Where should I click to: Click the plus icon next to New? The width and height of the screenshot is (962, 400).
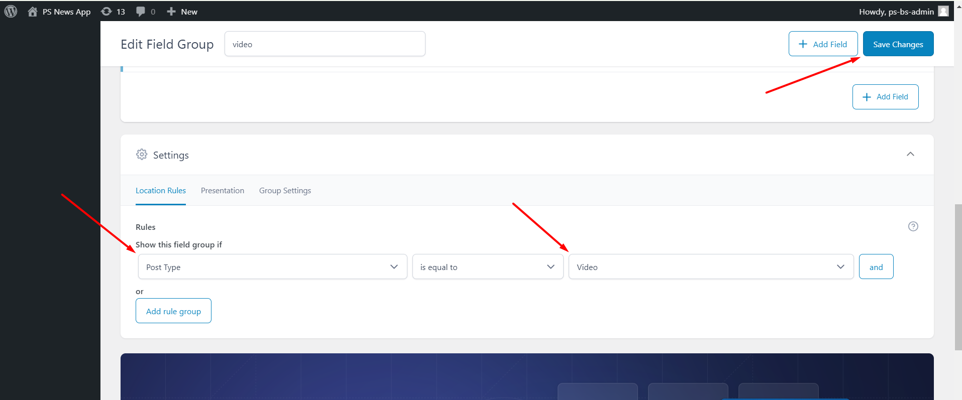[171, 12]
